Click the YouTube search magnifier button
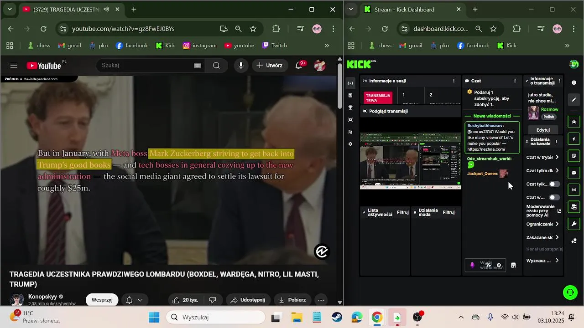 tap(216, 66)
